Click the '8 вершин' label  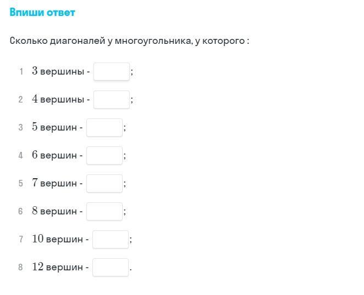pyautogui.click(x=54, y=211)
